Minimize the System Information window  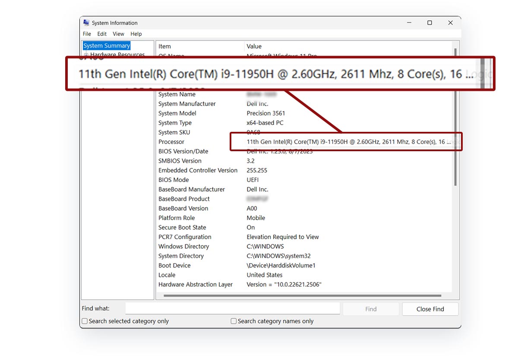point(409,23)
